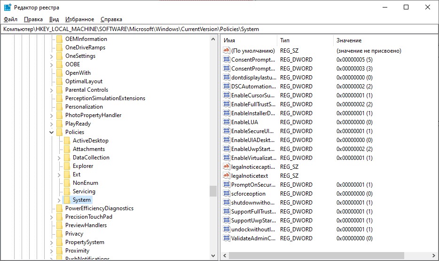Screen dimensions: 439x261
Task: Click the string icon of legalnoticetext value
Action: [x=226, y=175]
